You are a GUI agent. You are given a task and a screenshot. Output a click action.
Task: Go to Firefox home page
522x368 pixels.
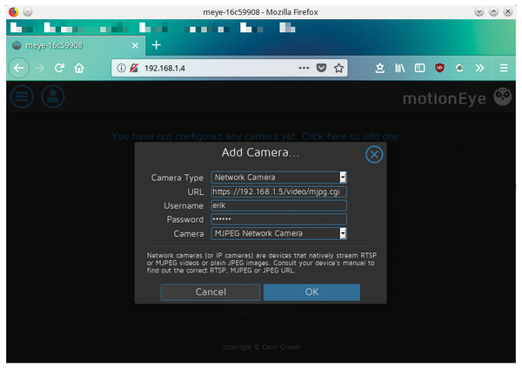79,68
